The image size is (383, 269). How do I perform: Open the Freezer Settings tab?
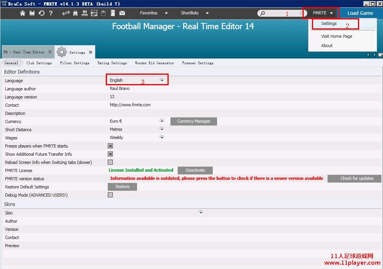tap(198, 63)
